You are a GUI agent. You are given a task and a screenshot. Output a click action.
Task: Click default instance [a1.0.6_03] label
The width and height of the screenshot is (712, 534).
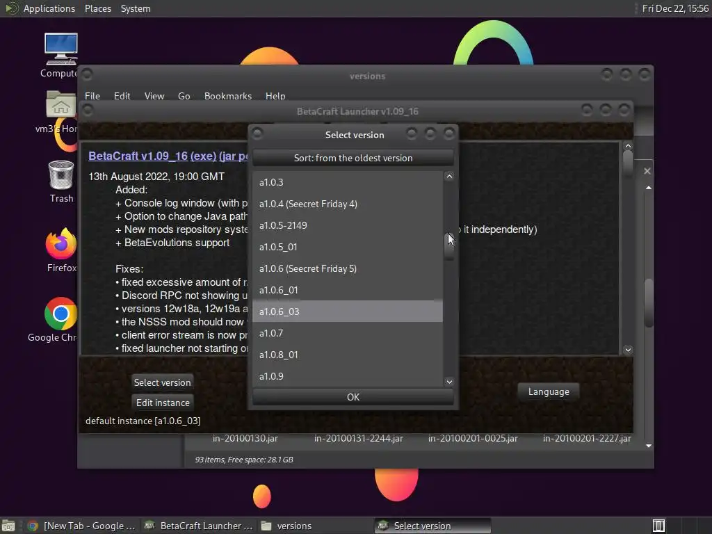point(143,421)
